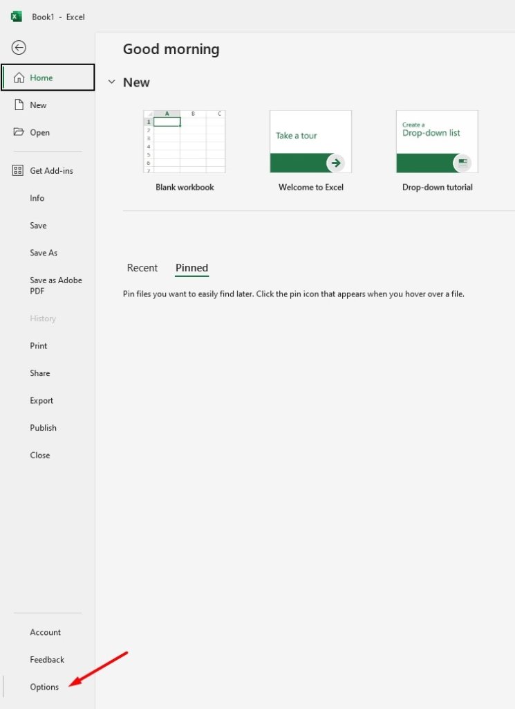Click the Blank workbook caption

pyautogui.click(x=185, y=187)
